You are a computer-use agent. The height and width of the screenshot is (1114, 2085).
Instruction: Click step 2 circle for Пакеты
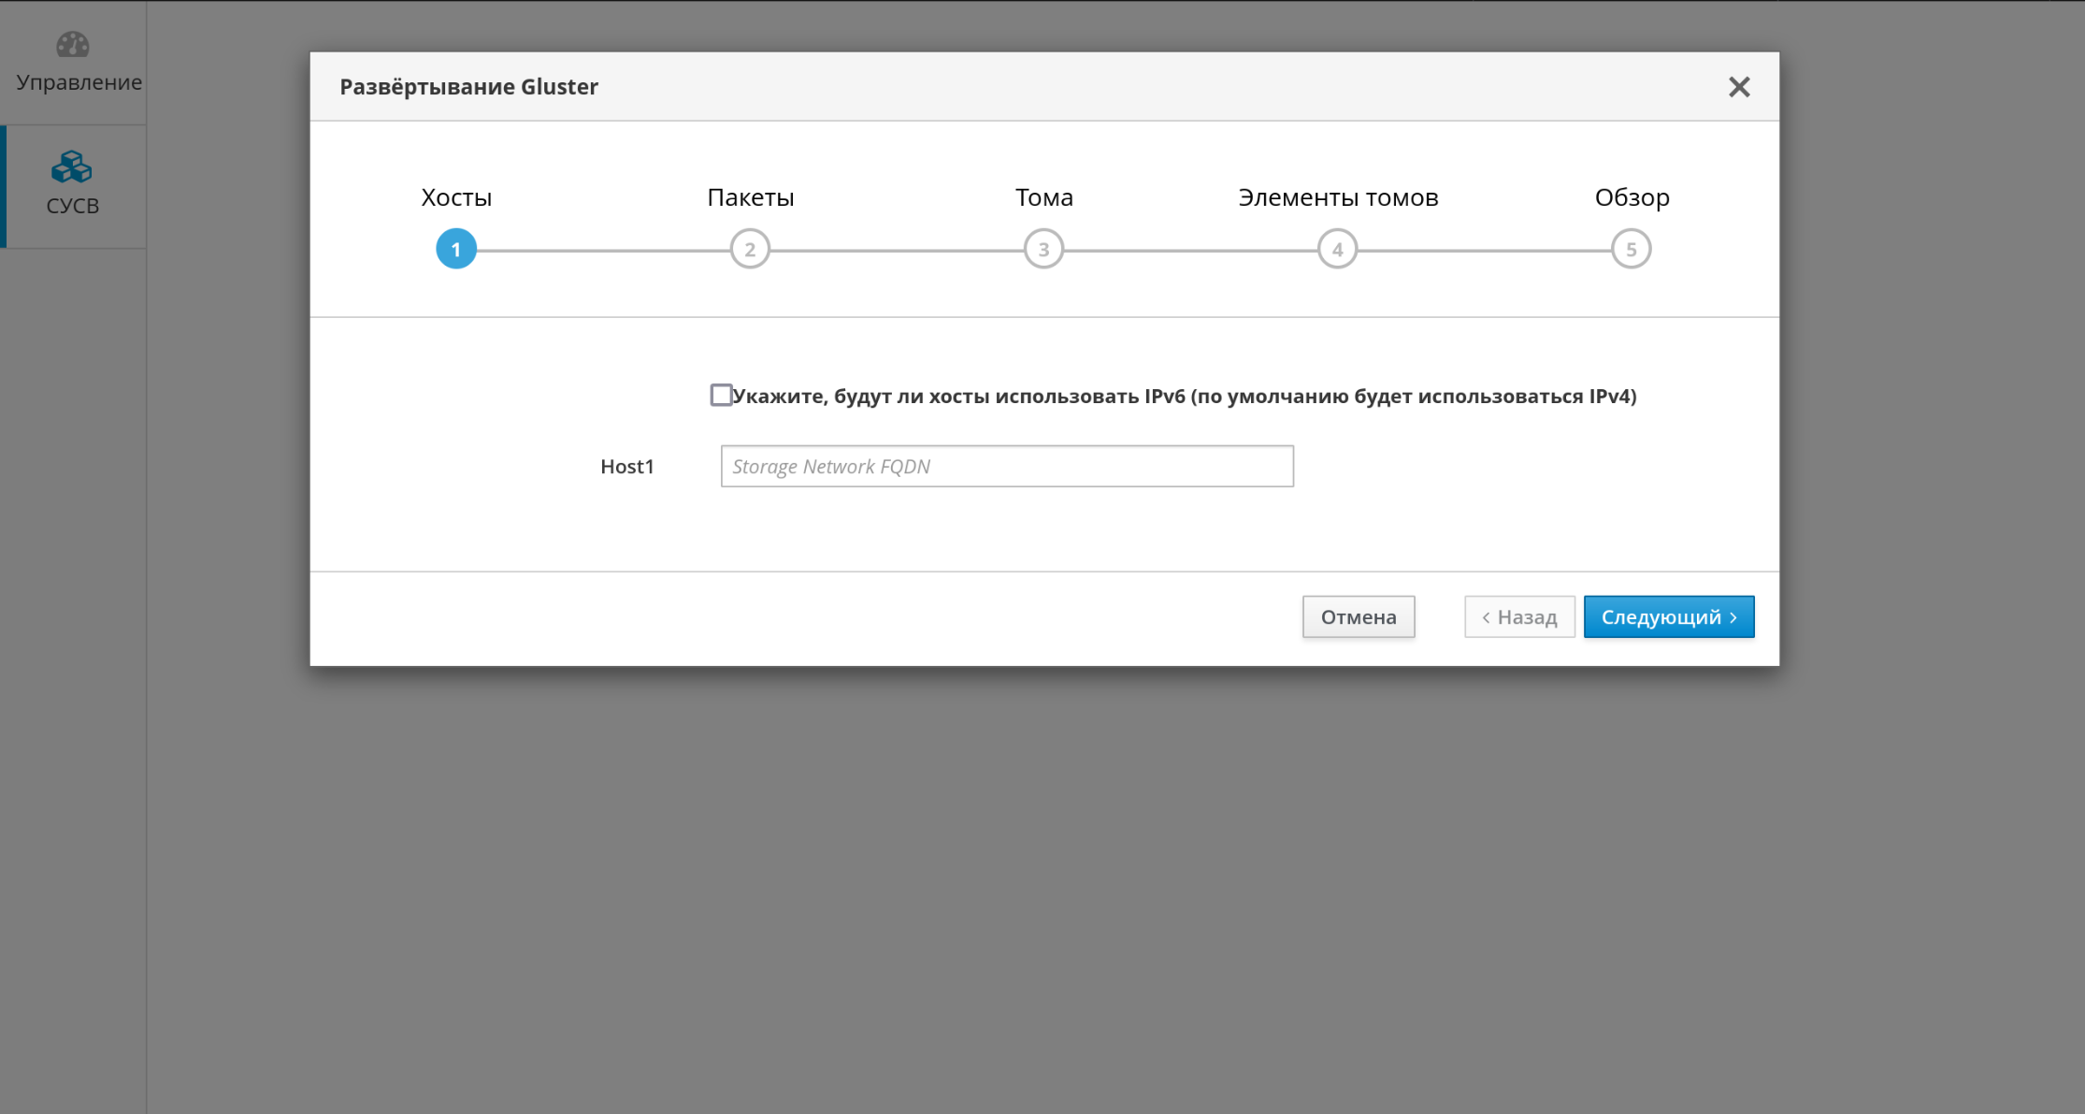click(x=750, y=250)
